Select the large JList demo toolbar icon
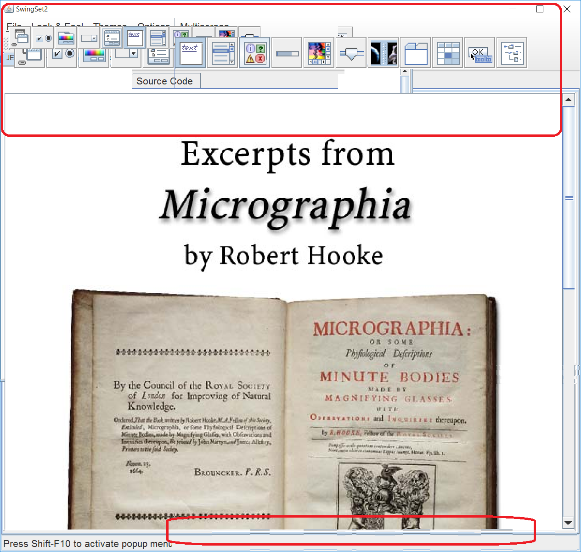The height and width of the screenshot is (552, 581). tap(222, 53)
